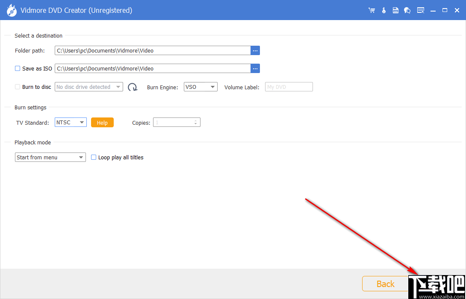Click the Back button
The image size is (466, 299).
coord(385,284)
